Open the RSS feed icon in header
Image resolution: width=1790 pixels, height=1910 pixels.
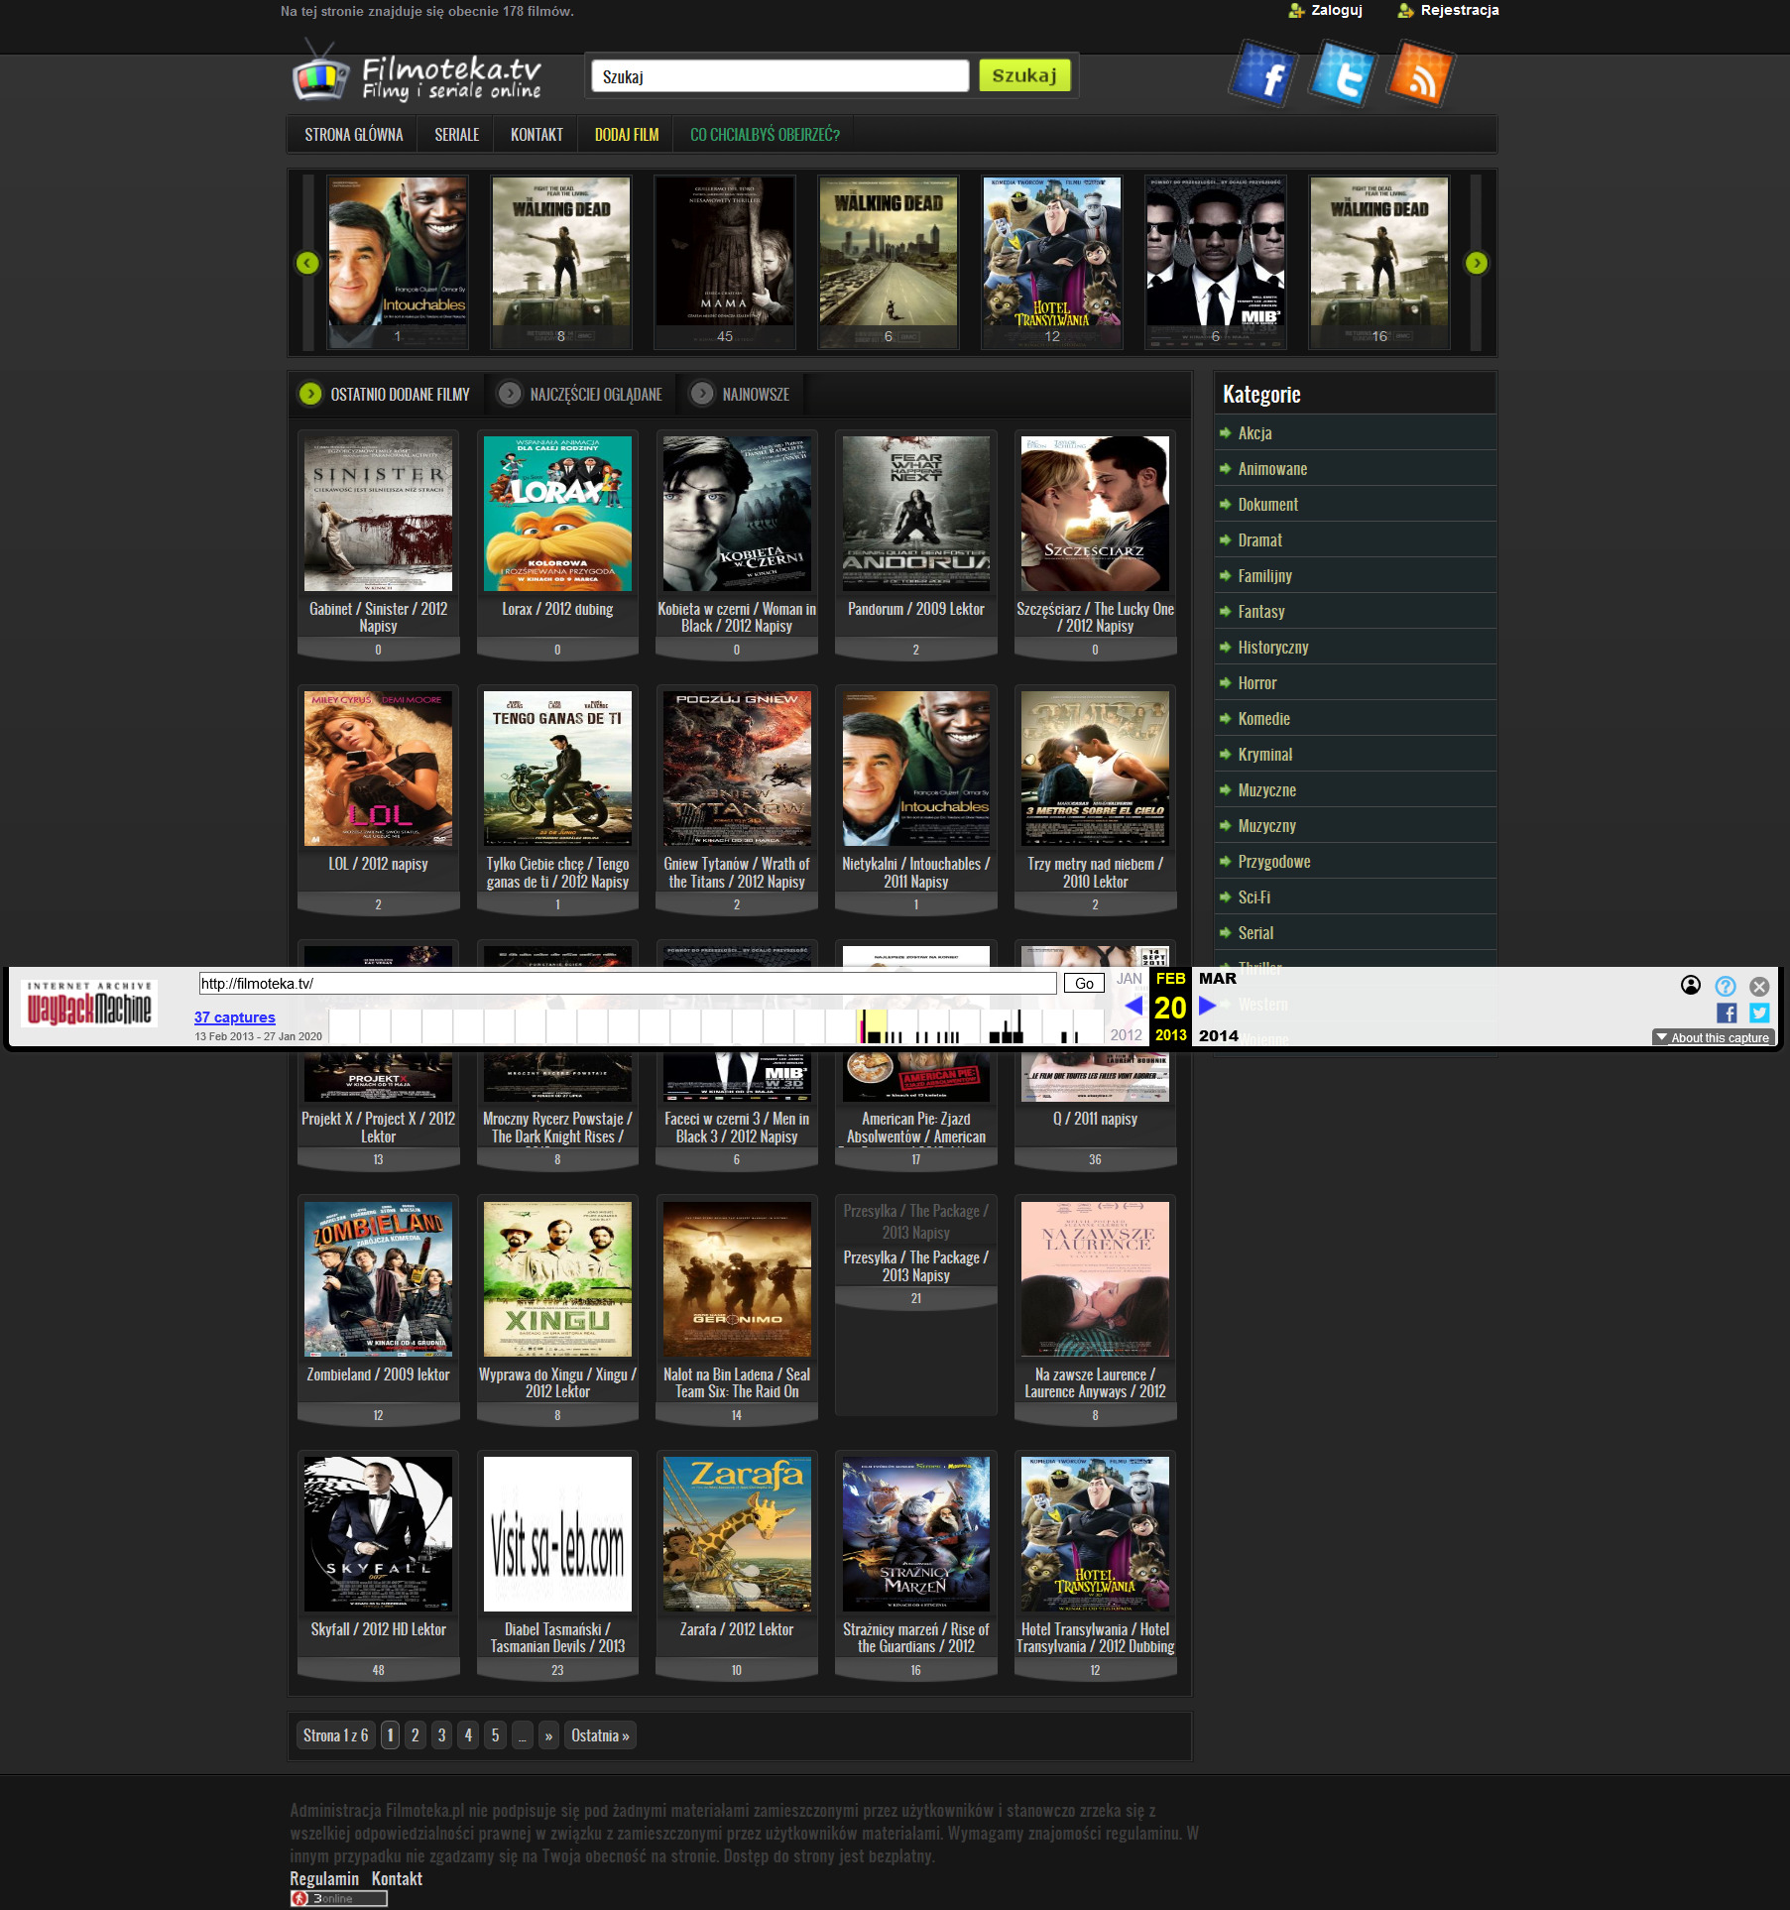(1420, 73)
